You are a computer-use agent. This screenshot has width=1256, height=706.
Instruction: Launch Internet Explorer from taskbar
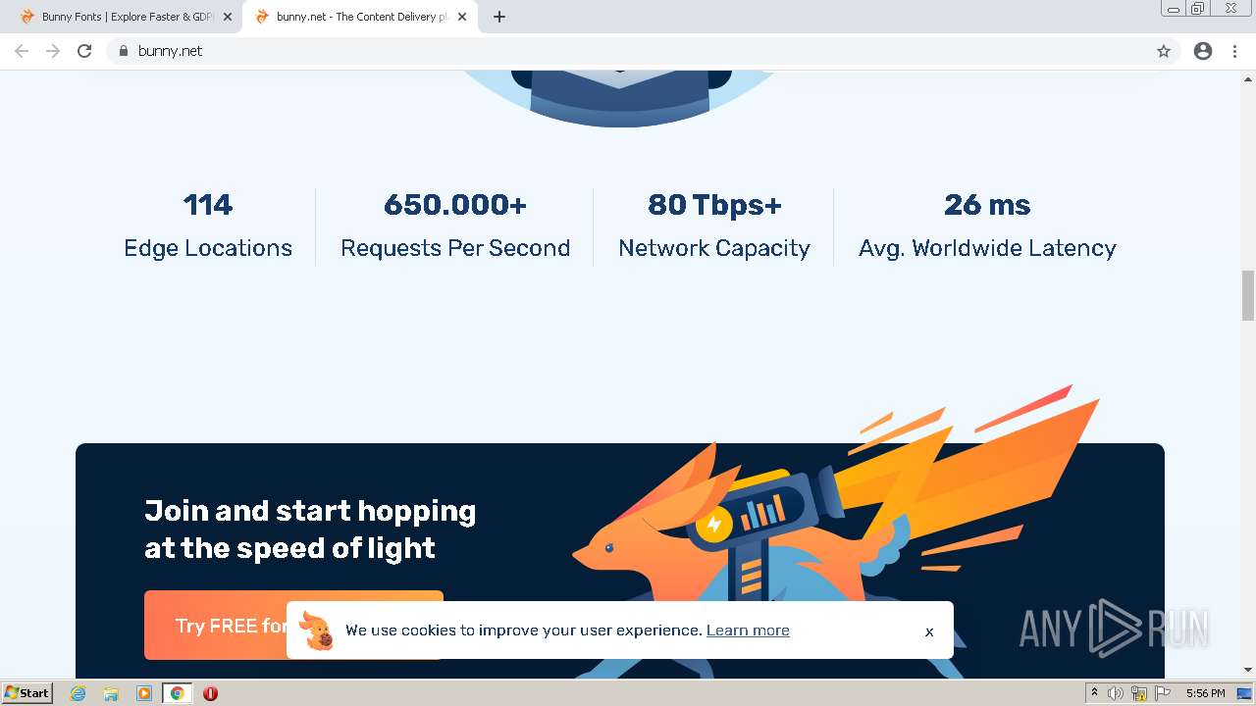pos(78,693)
